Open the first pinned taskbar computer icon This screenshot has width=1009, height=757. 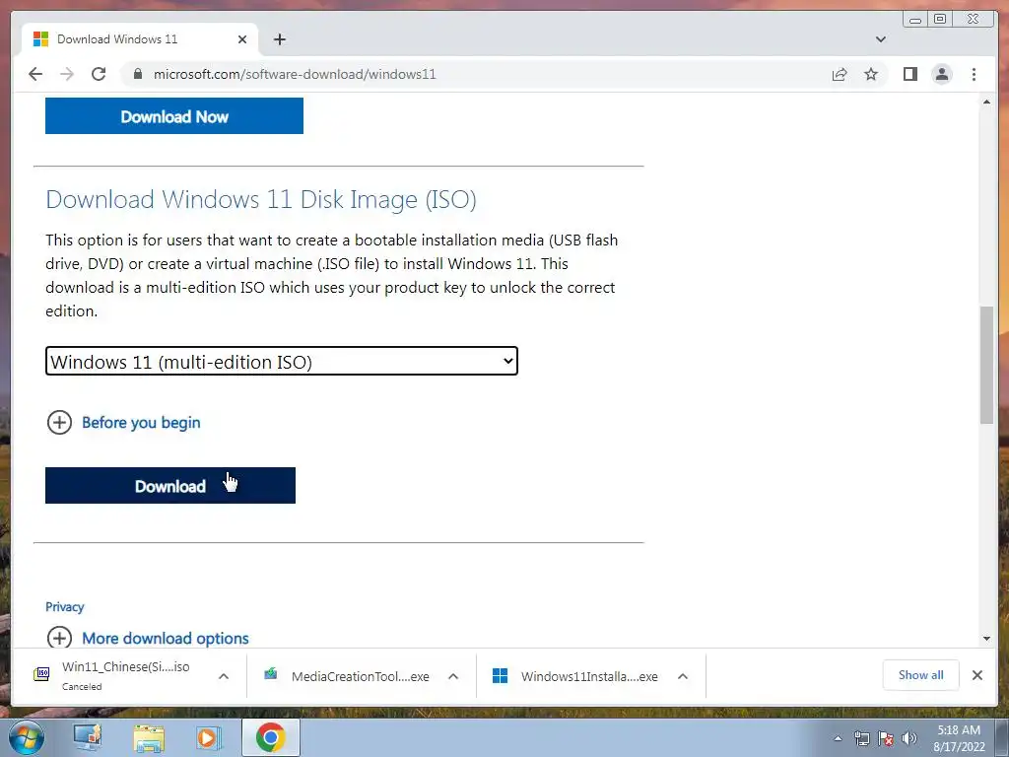(88, 737)
